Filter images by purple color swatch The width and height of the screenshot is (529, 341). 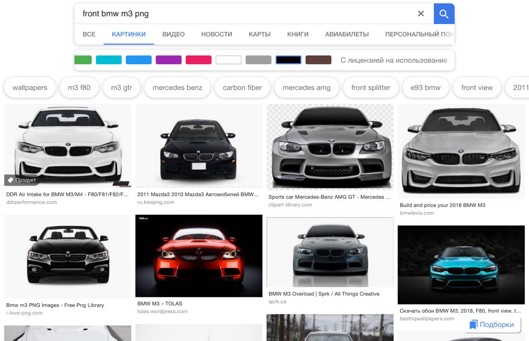pos(169,60)
